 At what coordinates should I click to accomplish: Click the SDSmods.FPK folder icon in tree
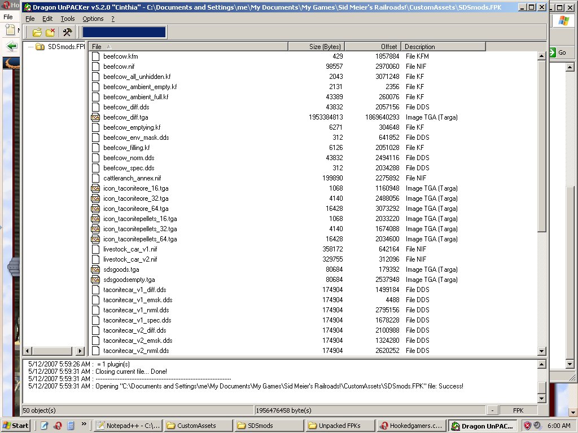pyautogui.click(x=40, y=47)
